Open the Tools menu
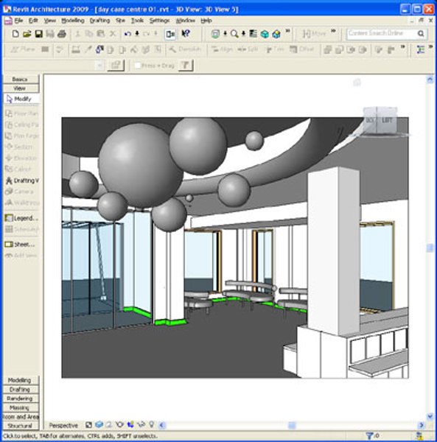The image size is (437, 442). tap(137, 21)
